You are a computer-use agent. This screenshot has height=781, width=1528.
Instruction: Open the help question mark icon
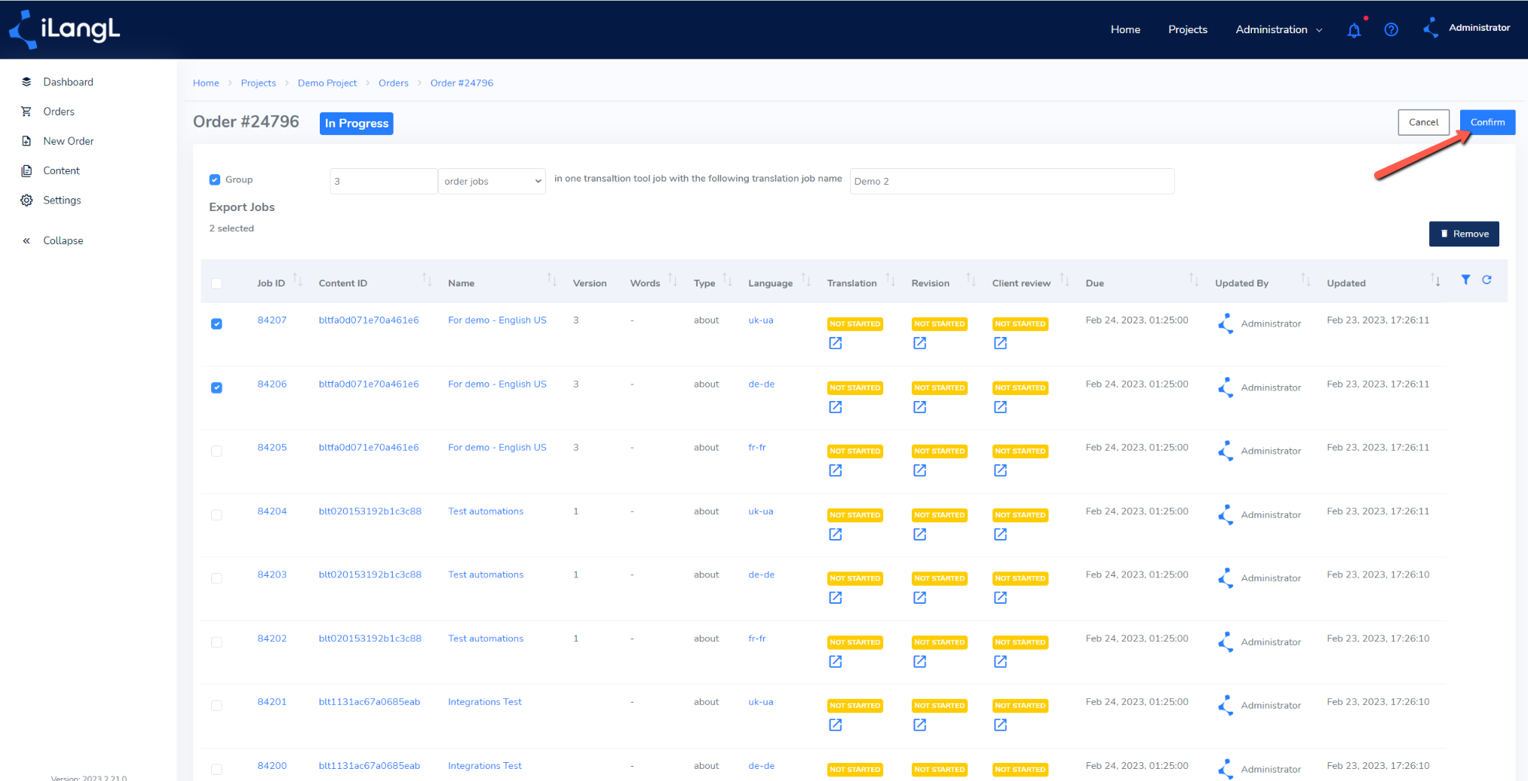pos(1391,29)
